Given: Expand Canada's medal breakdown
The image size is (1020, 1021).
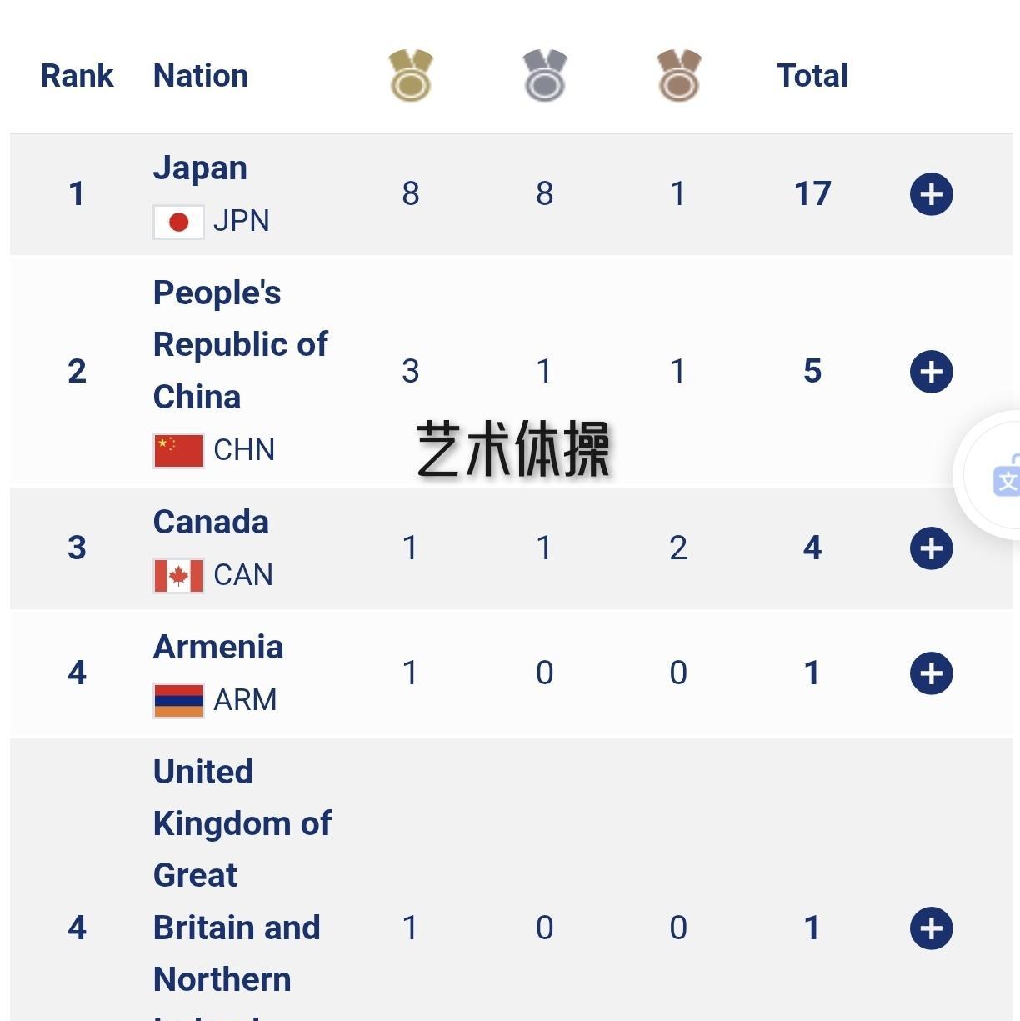Looking at the screenshot, I should pos(931,548).
